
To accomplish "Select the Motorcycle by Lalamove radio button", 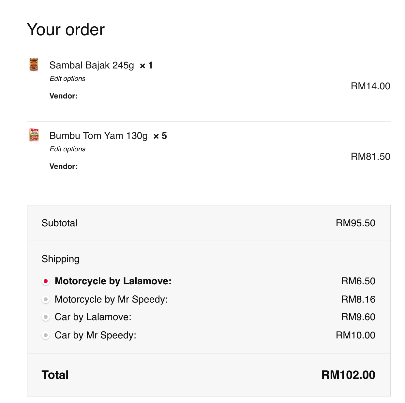I will [46, 281].
